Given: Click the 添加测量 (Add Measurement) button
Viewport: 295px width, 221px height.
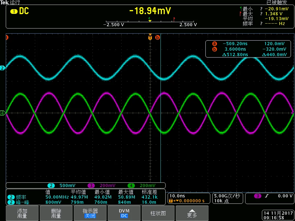Looking at the screenshot, I should 22,213.
